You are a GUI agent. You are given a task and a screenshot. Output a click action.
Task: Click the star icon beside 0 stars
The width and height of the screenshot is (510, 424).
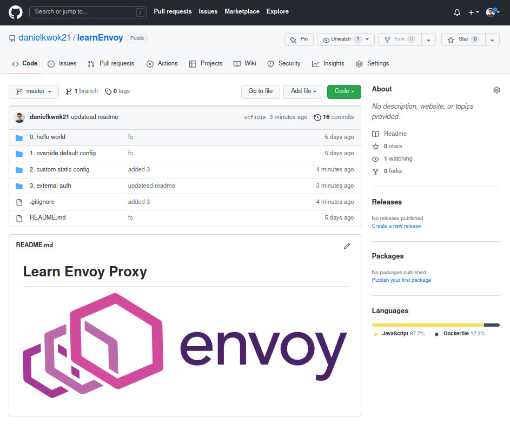(x=375, y=147)
